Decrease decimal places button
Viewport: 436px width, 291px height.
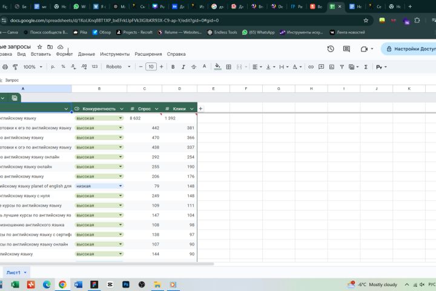[x=73, y=67]
